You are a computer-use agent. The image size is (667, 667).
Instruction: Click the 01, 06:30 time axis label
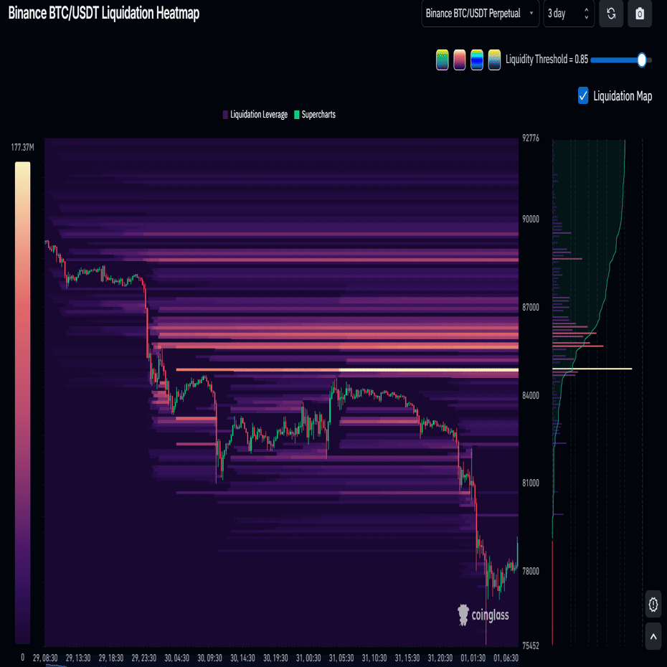click(506, 658)
